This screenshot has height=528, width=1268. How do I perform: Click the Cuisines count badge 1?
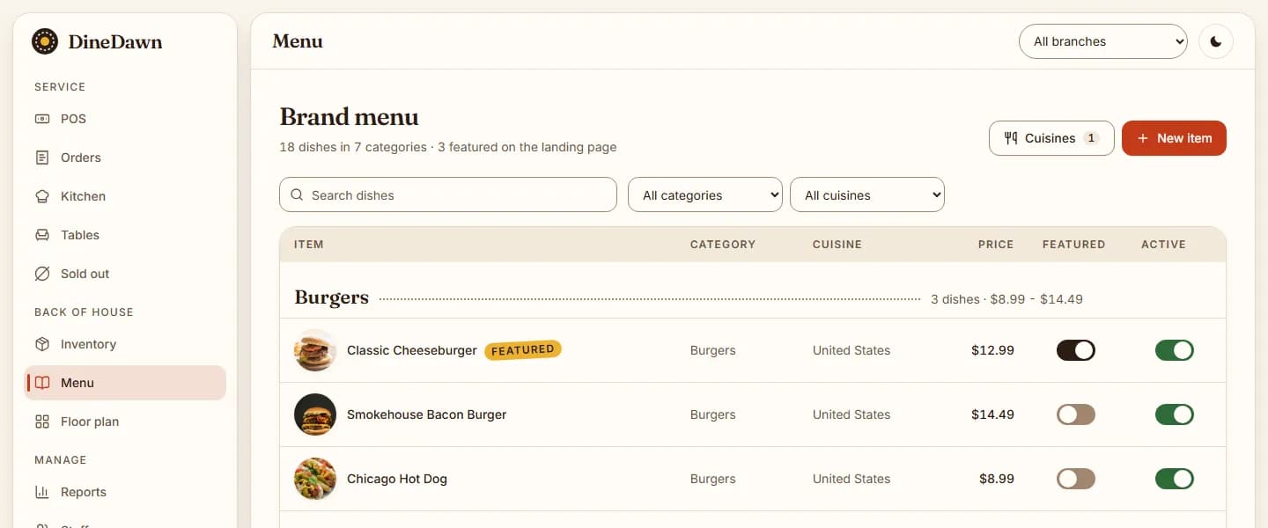[x=1091, y=138]
